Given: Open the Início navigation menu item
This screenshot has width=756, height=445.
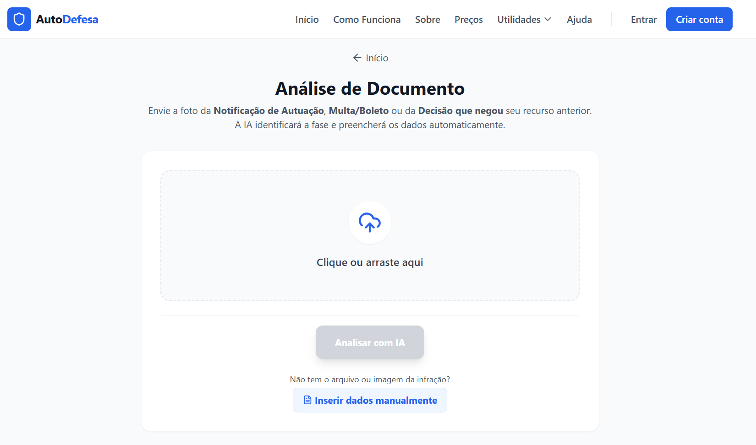Looking at the screenshot, I should coord(307,20).
